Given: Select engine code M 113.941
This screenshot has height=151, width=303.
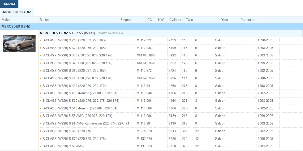Looking at the screenshot, I should click(x=144, y=86).
